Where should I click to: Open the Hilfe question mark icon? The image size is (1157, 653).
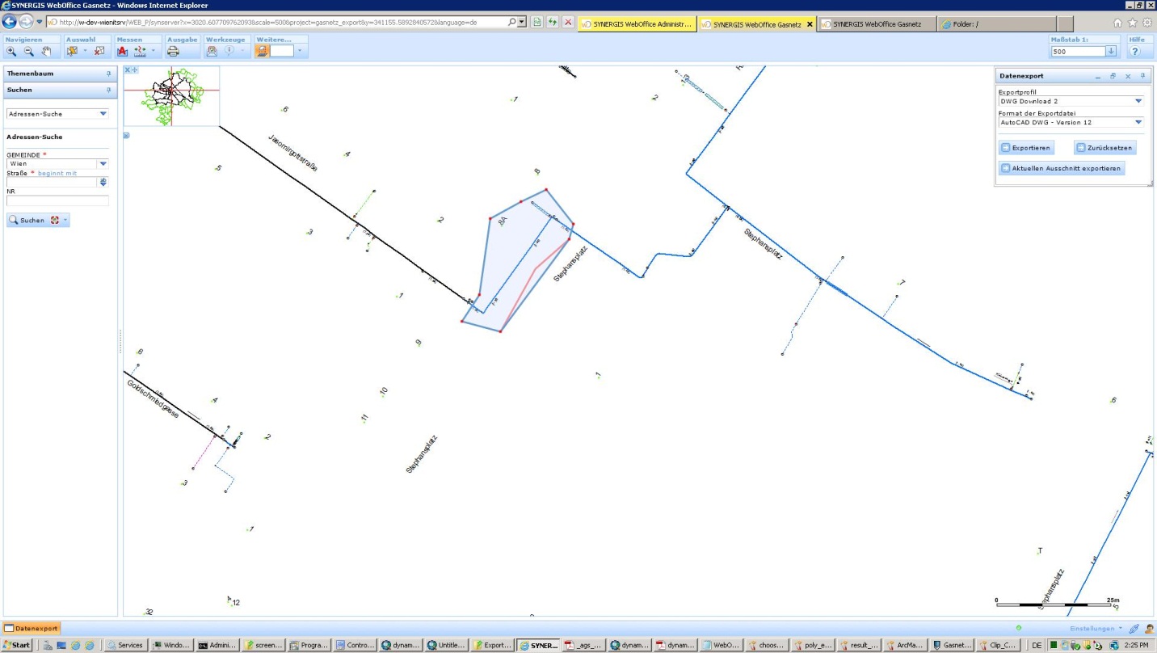click(x=1135, y=51)
